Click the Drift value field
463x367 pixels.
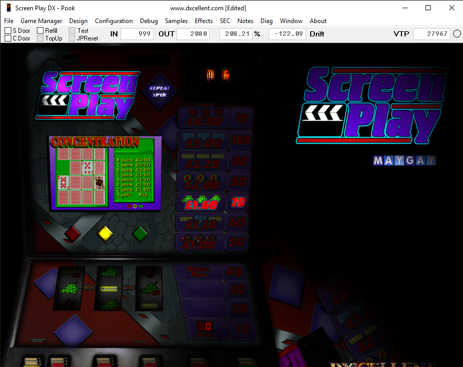tap(287, 34)
